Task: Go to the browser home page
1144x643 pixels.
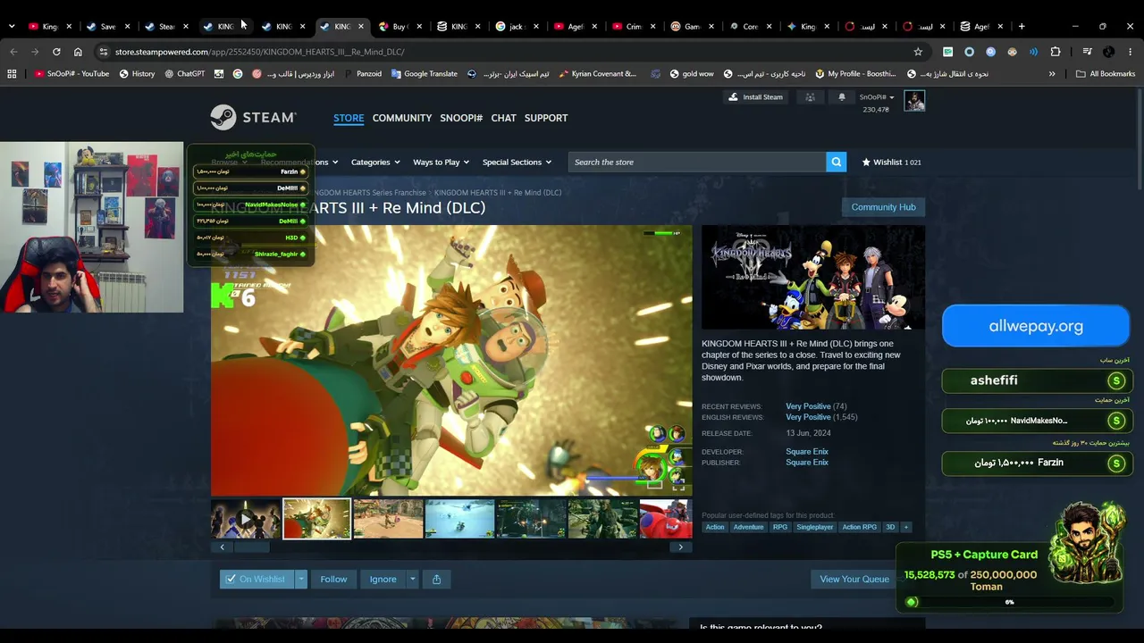Action: [x=78, y=52]
